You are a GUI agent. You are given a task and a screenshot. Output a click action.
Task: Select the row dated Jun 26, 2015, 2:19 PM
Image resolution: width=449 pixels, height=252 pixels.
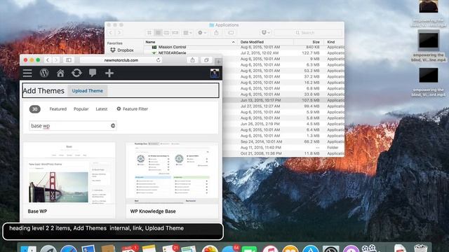(x=283, y=124)
